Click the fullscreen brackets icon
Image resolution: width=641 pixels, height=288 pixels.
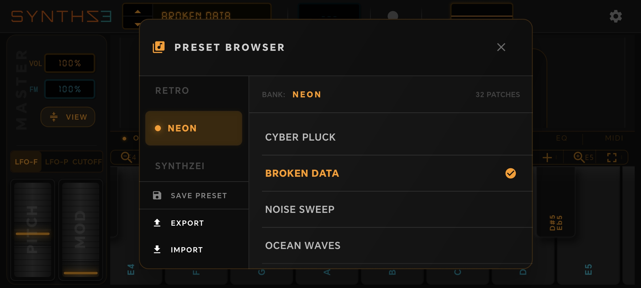tap(612, 158)
